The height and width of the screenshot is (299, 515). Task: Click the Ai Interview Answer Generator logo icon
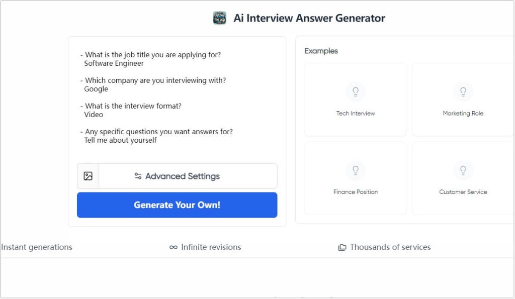[x=220, y=18]
